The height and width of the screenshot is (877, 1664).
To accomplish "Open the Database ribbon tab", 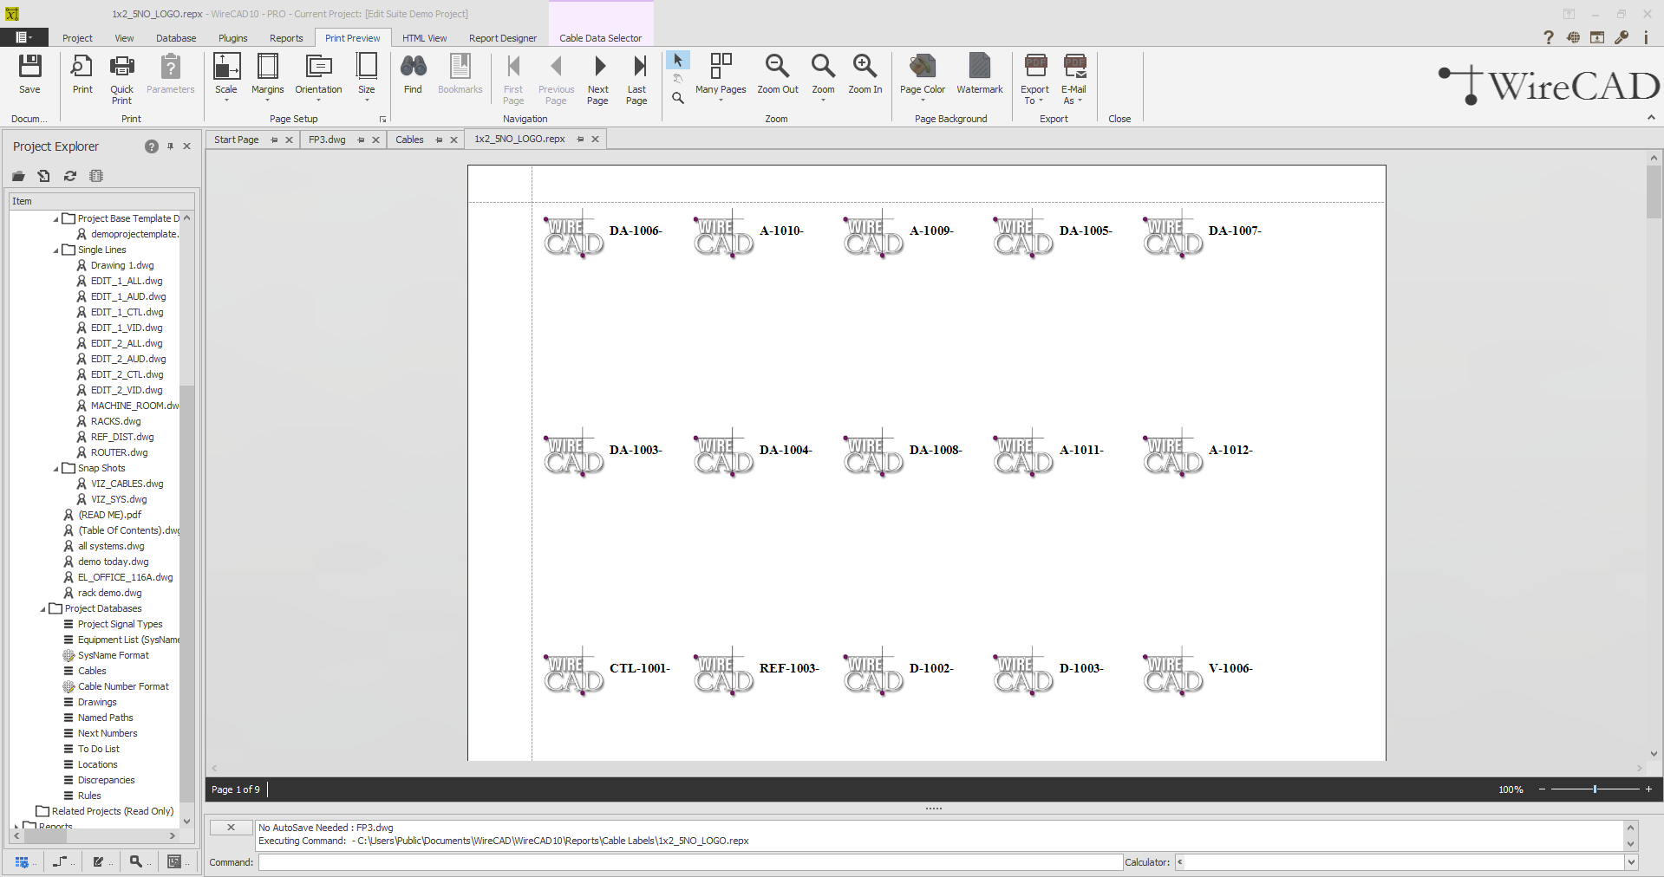I will click(176, 38).
